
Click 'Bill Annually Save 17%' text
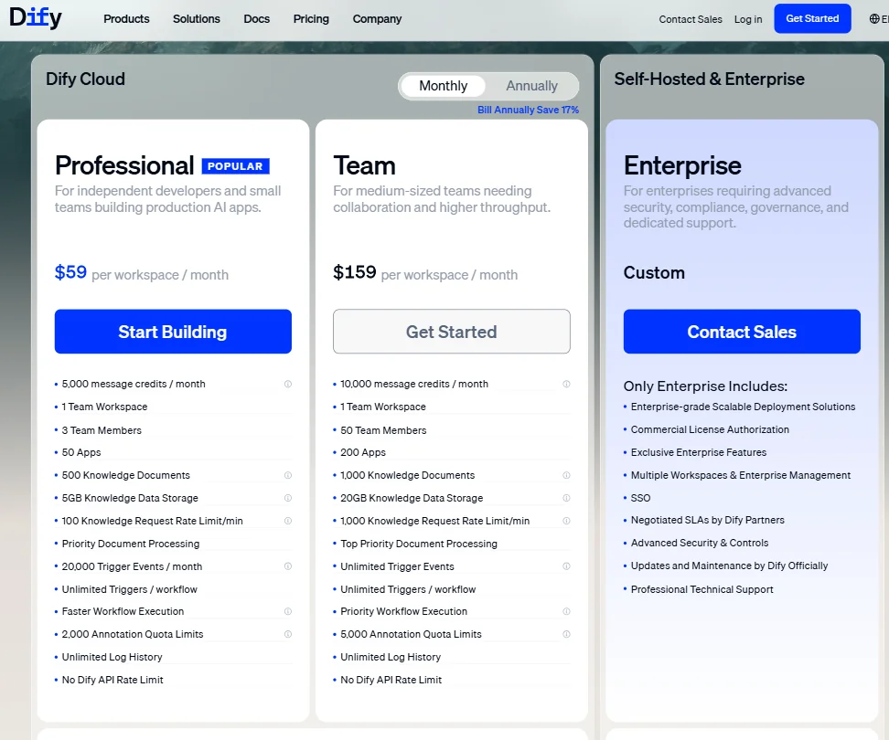[528, 110]
